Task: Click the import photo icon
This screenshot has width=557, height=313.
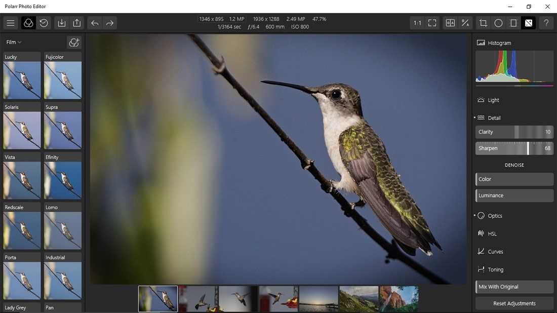Action: [x=62, y=23]
